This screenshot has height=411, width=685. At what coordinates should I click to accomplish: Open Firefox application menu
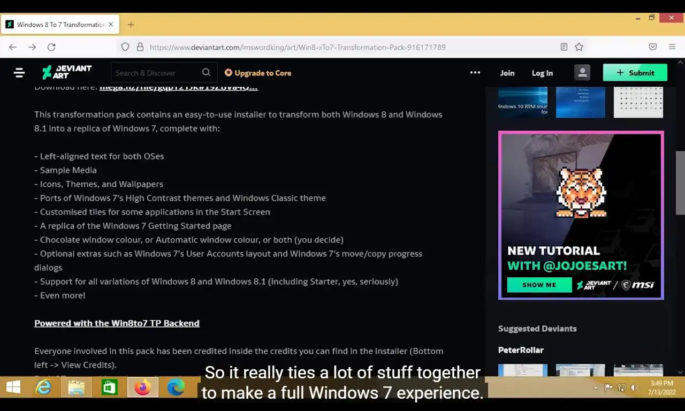pos(672,47)
